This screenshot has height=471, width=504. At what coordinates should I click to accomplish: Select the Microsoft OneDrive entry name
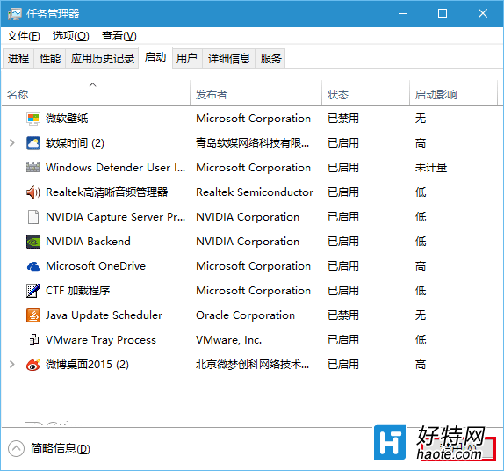coord(96,266)
